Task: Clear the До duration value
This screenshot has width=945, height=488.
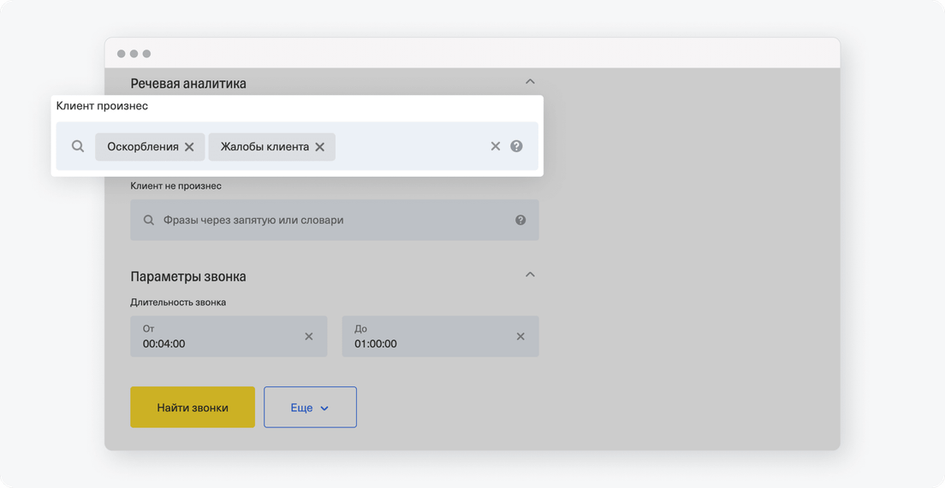Action: 520,337
